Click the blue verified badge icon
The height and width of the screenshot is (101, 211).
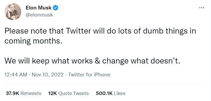[x=55, y=8]
